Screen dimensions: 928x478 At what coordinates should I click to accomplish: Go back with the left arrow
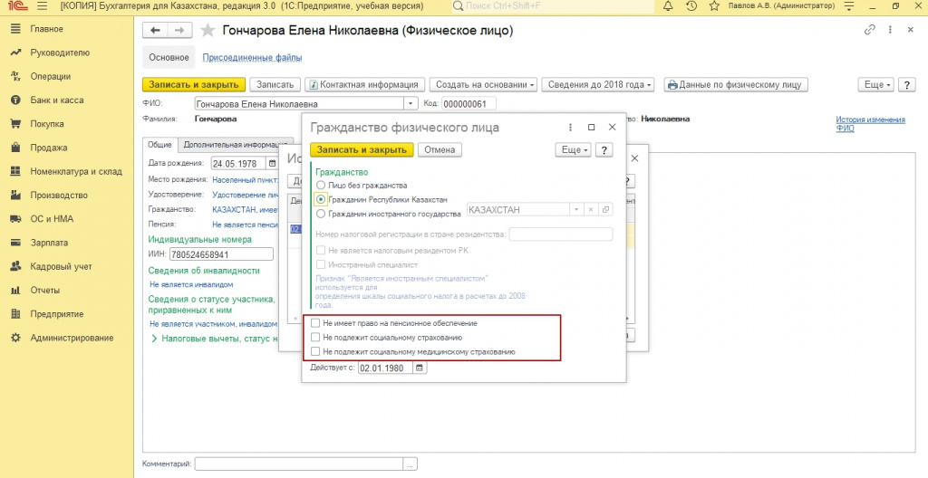point(155,30)
